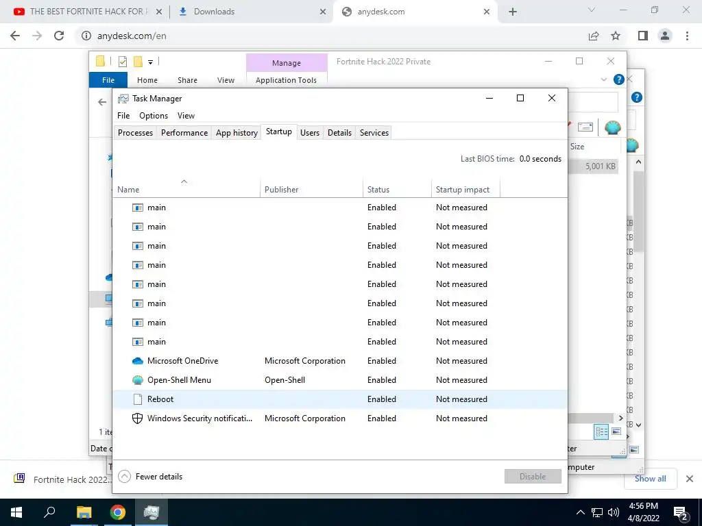702x526 pixels.
Task: Open Application Tools tab in Explorer
Action: click(x=286, y=80)
